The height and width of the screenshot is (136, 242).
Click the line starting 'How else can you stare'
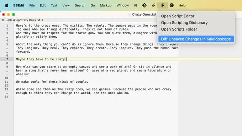point(94,67)
